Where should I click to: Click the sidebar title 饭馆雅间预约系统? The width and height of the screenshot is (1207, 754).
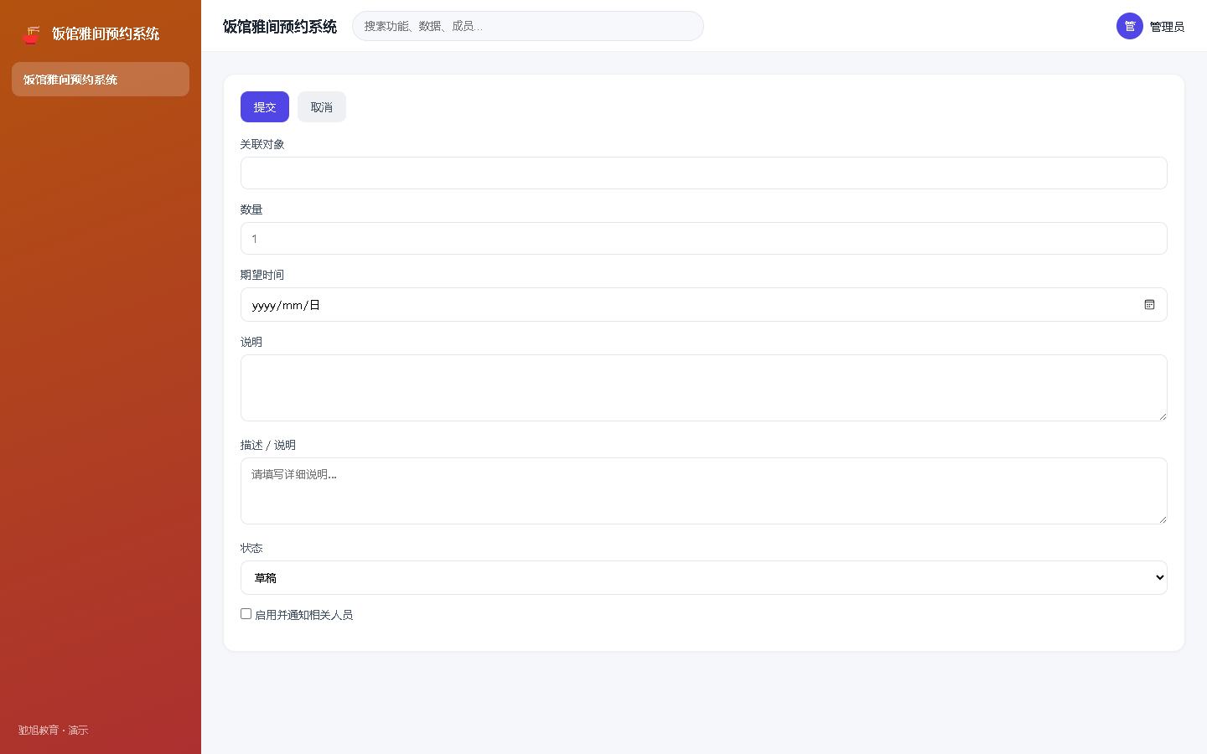pyautogui.click(x=106, y=34)
